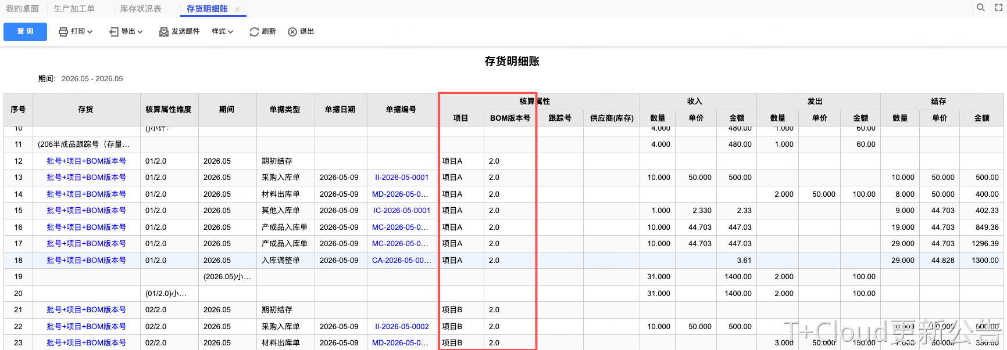Click the export icon beside 导出
The image size is (1007, 350).
coord(114,32)
